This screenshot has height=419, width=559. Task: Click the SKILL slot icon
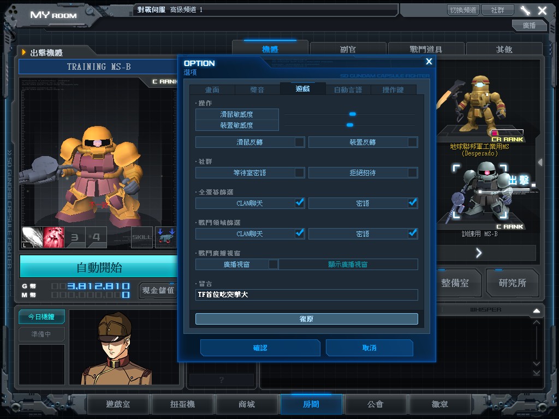pyautogui.click(x=142, y=237)
